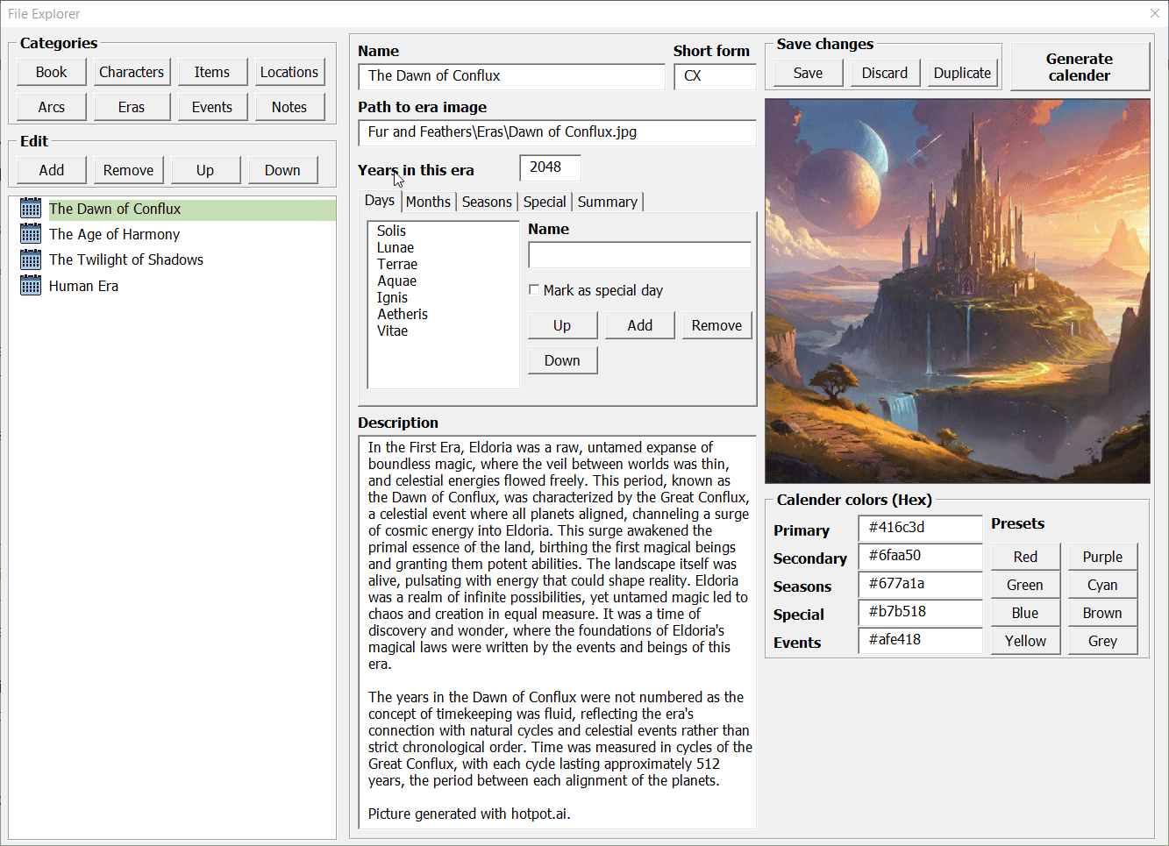The width and height of the screenshot is (1169, 846).
Task: Click calendar icon beside Human Era
Action: 31,286
